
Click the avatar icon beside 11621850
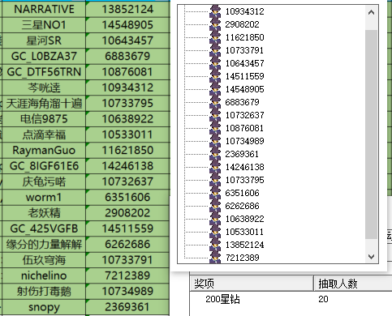[215, 37]
